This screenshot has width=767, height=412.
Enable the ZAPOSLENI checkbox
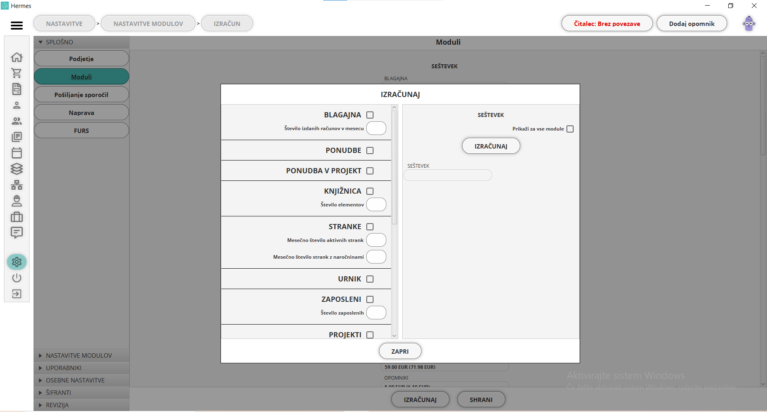(370, 299)
